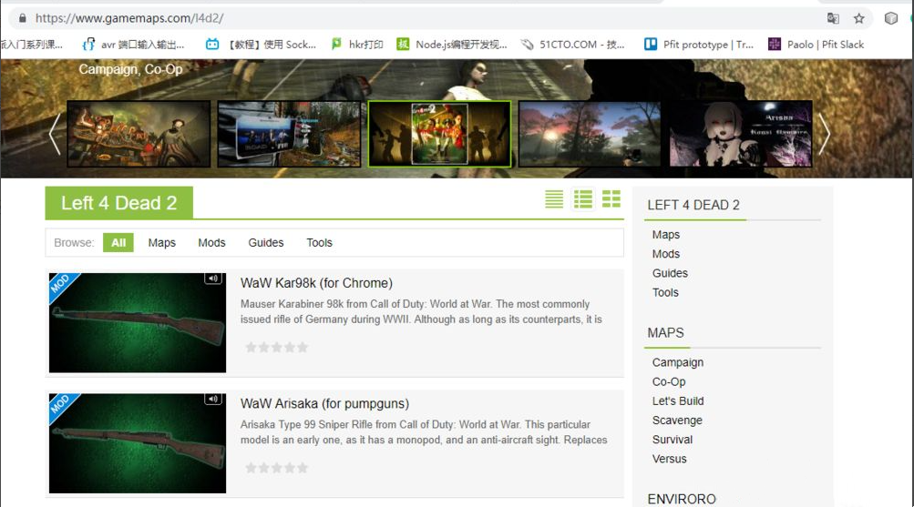Bookmark this page with the star icon

[859, 18]
